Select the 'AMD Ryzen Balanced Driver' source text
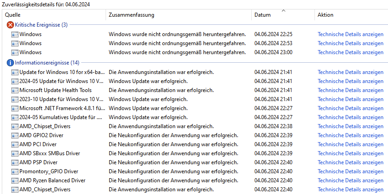The width and height of the screenshot is (388, 194). pyautogui.click(x=52, y=180)
